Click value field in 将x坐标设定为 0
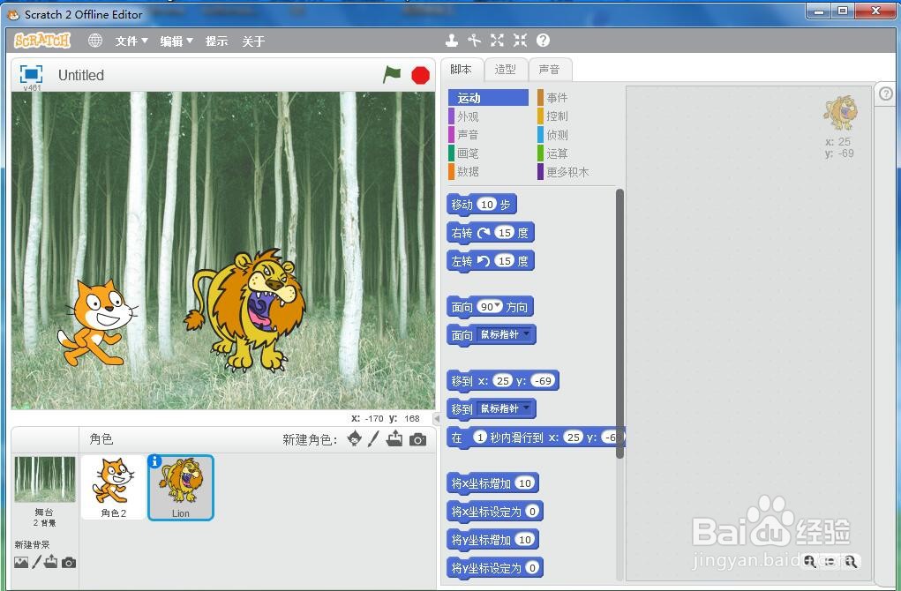 [532, 511]
